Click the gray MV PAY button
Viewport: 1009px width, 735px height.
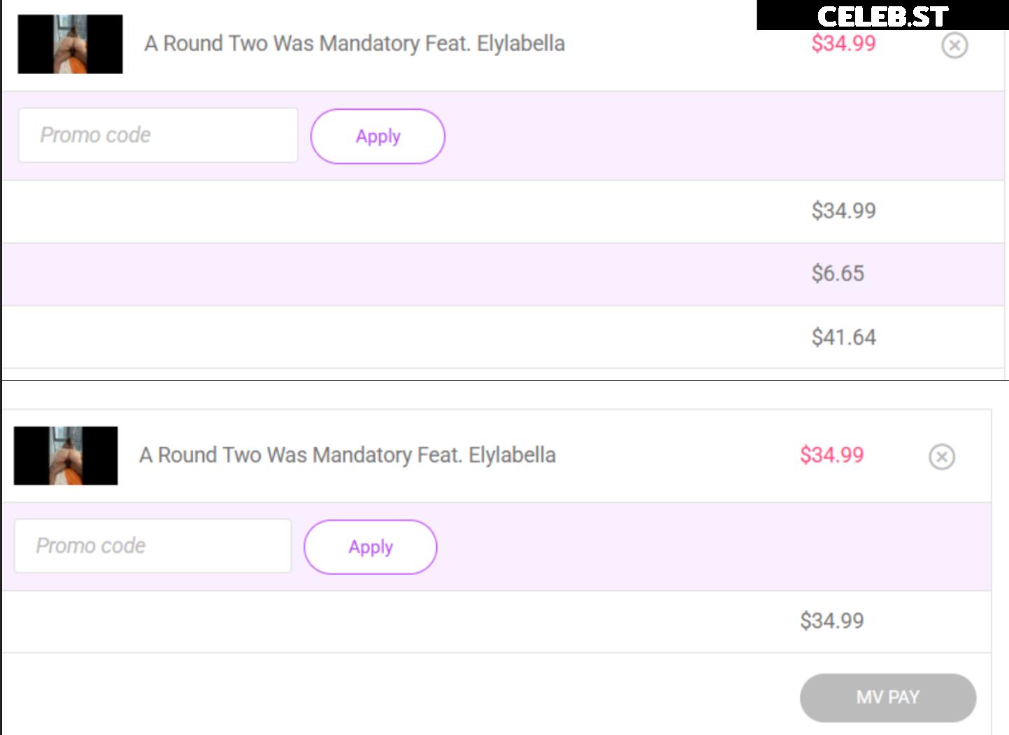(888, 697)
